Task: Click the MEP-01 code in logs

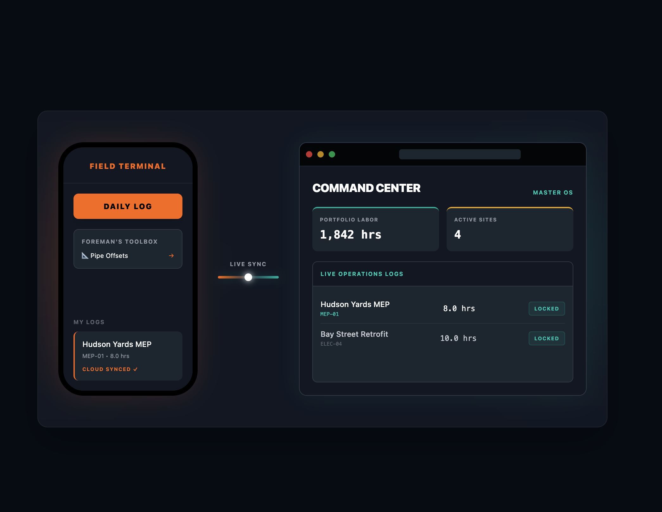Action: pyautogui.click(x=330, y=314)
